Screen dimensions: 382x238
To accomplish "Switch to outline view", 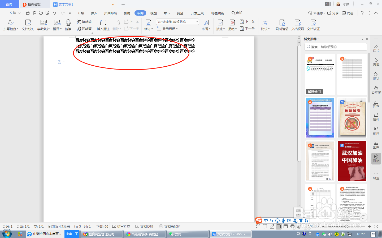I will tap(286, 226).
